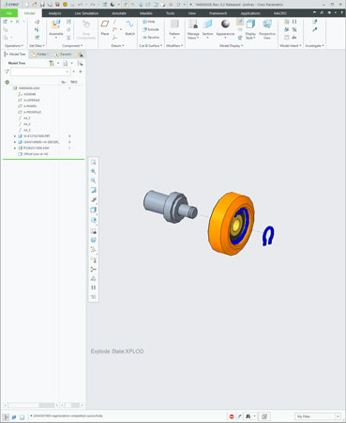The height and width of the screenshot is (423, 346).
Task: Click the Undo icon in quick access toolbar
Action: coord(80,5)
